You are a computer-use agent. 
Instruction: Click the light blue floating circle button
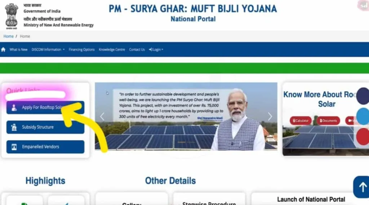(363, 116)
